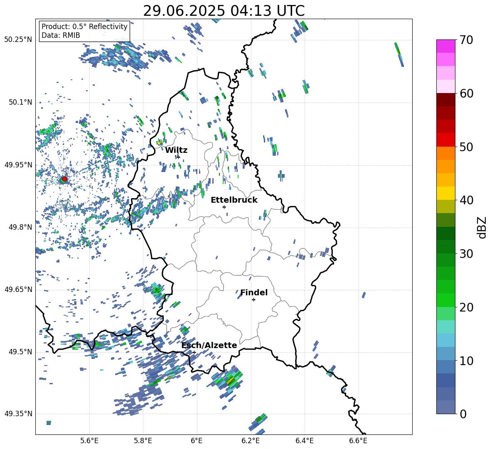Image resolution: width=492 pixels, height=449 pixels.
Task: Click the Wiltz location cross marker
Action: 179,157
